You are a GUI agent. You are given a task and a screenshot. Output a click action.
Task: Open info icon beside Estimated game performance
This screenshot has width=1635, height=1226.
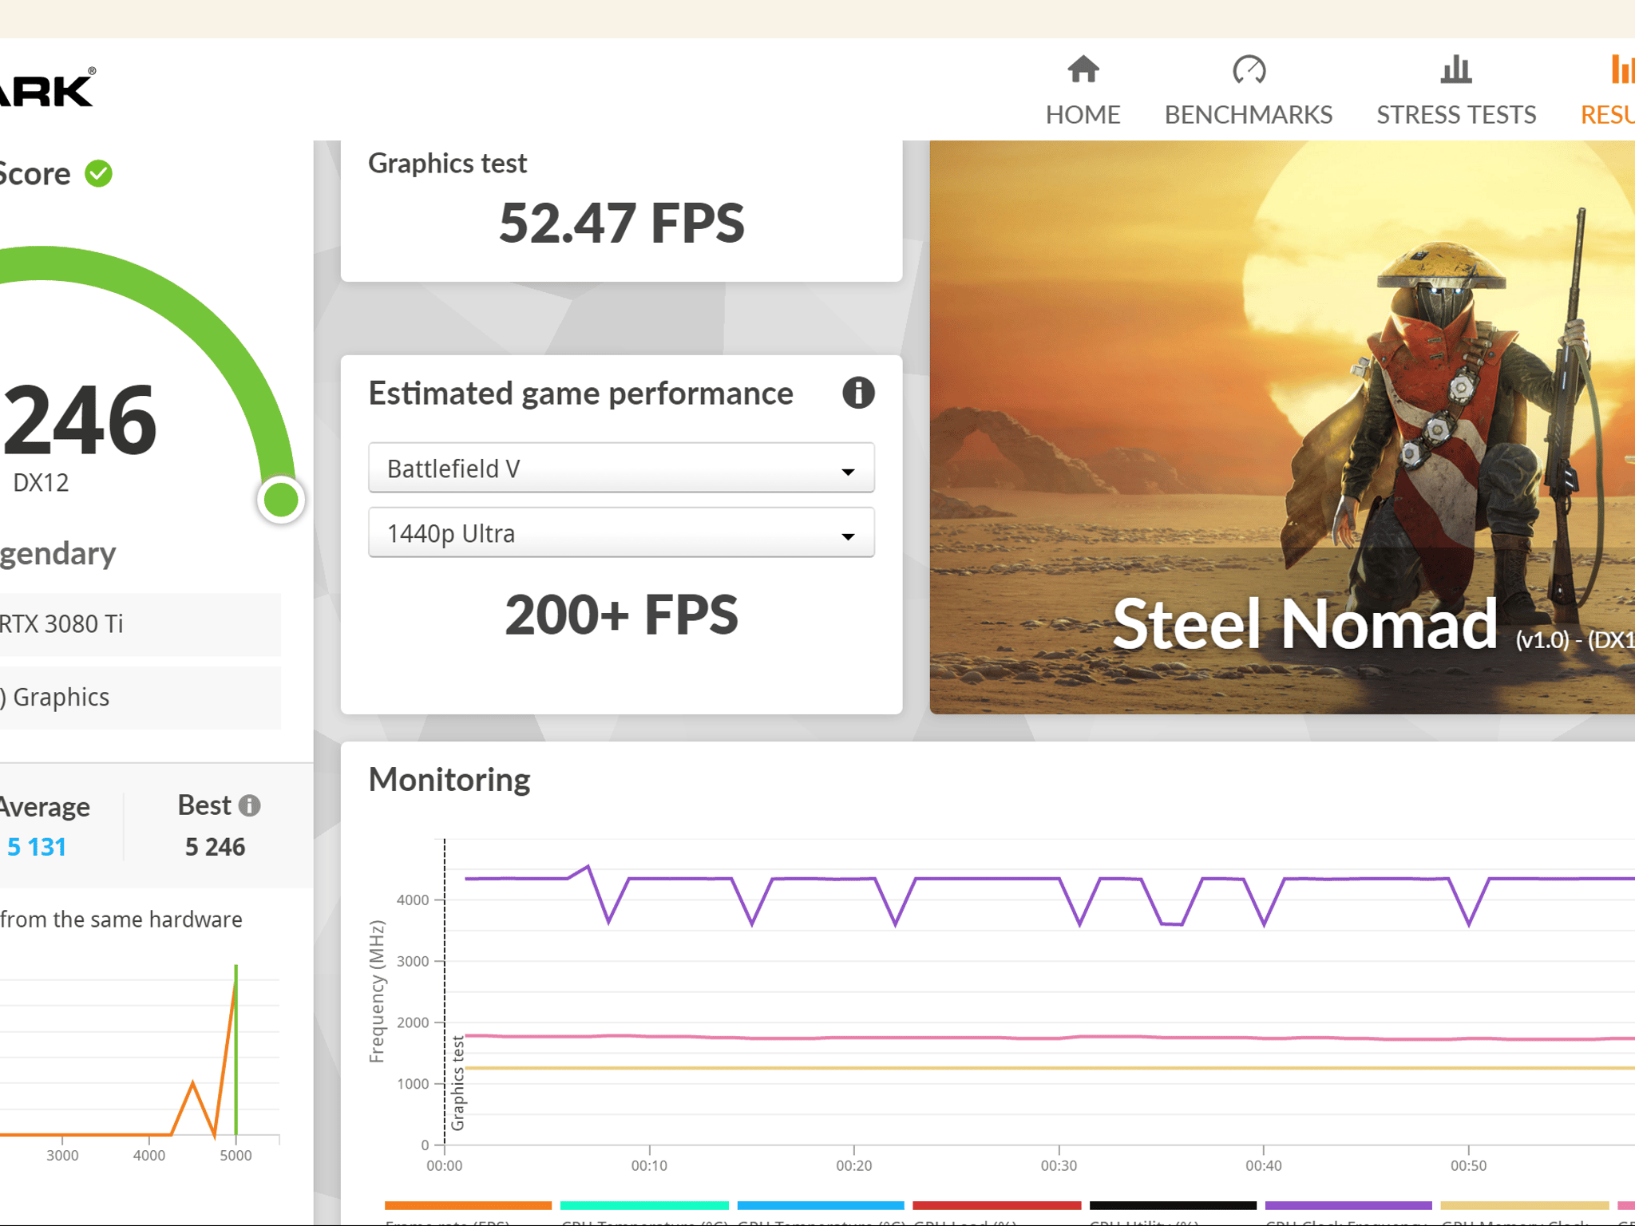point(858,393)
